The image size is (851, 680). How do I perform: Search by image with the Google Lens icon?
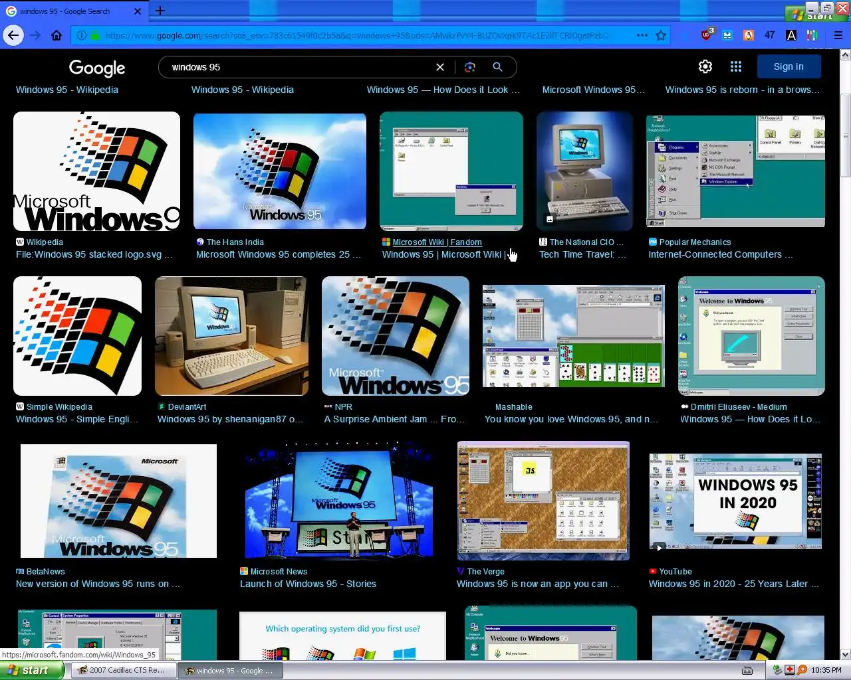pos(470,67)
